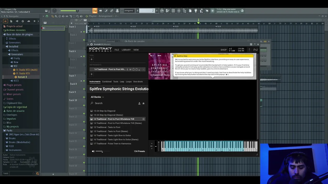The image size is (328, 184).
Task: Click the pattern number 2 field
Action: (147, 10)
